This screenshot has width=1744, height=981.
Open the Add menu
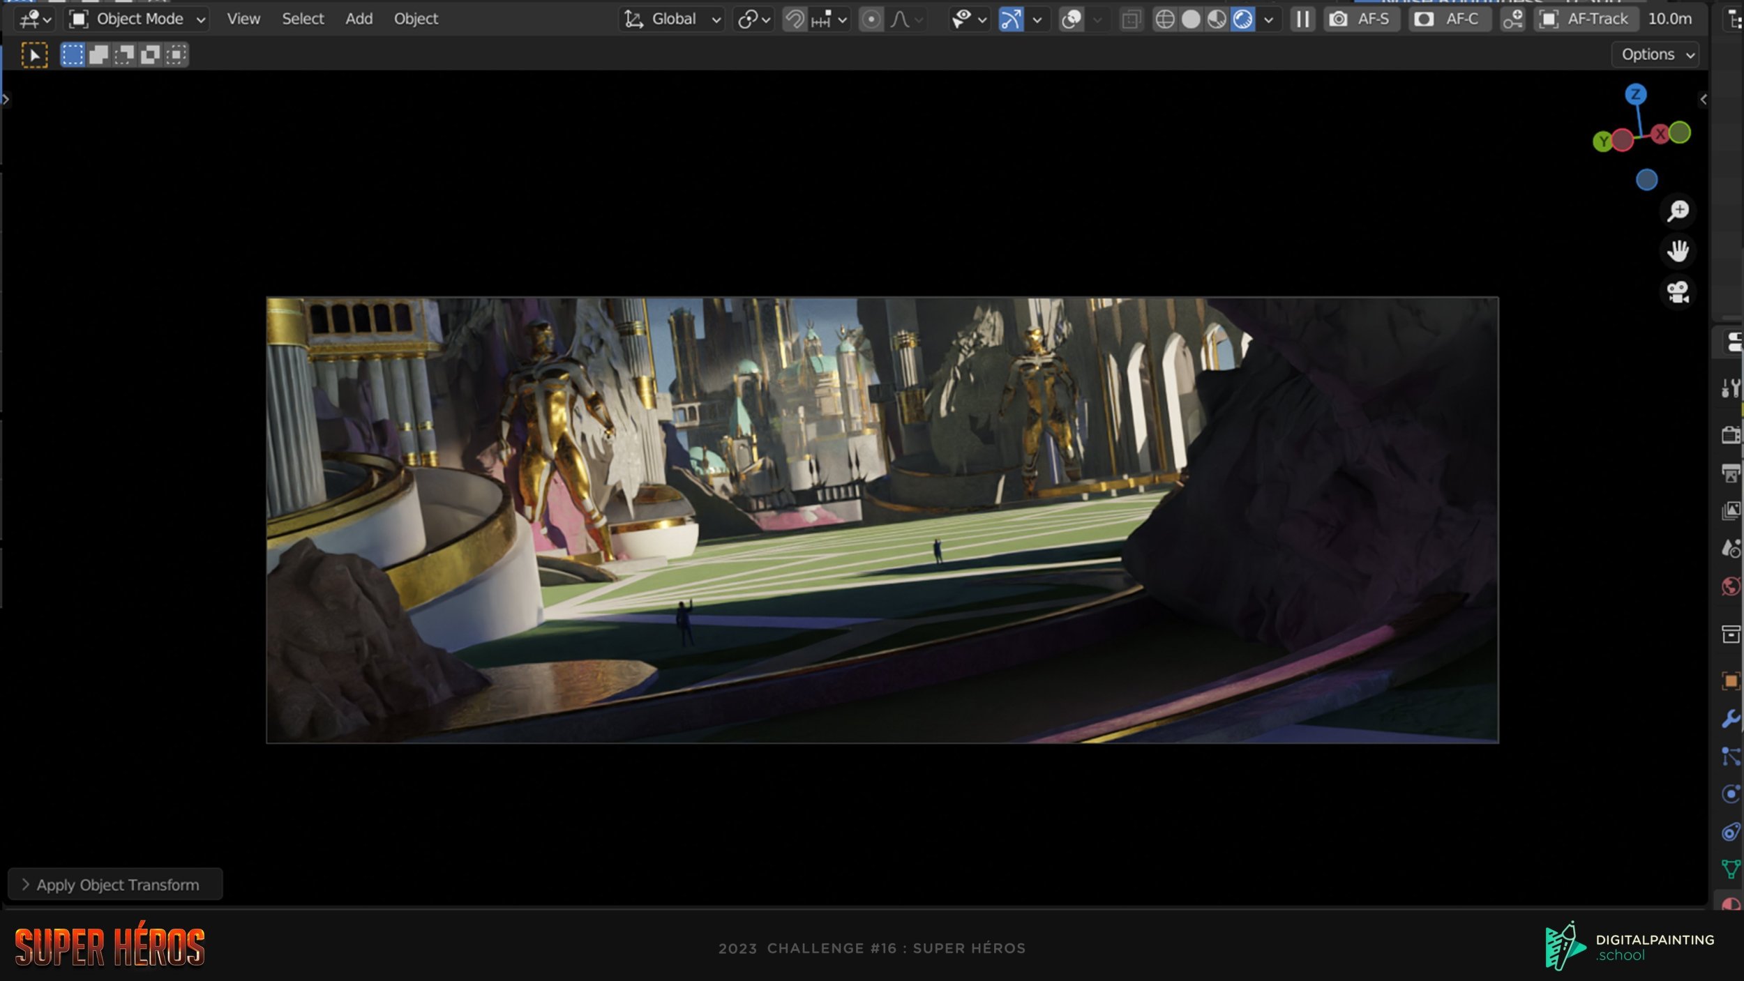pyautogui.click(x=359, y=19)
